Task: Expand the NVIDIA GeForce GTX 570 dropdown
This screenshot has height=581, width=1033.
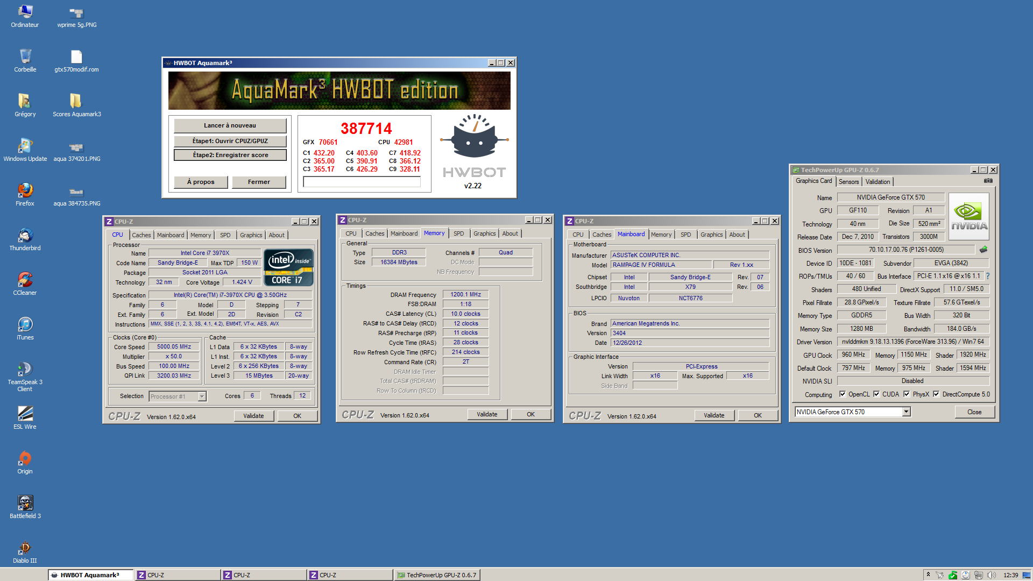Action: pos(906,412)
